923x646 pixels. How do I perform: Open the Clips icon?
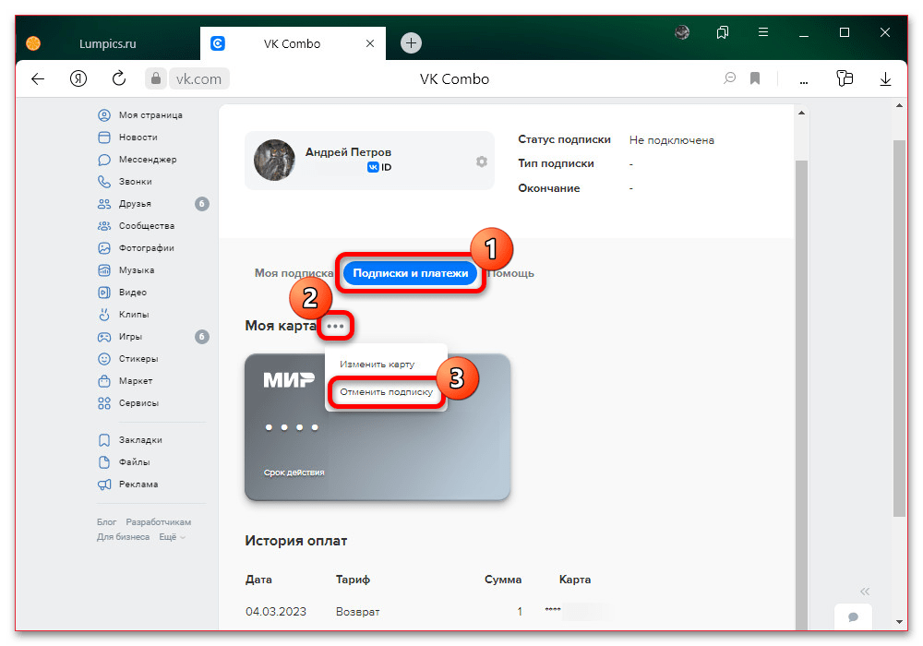point(104,314)
